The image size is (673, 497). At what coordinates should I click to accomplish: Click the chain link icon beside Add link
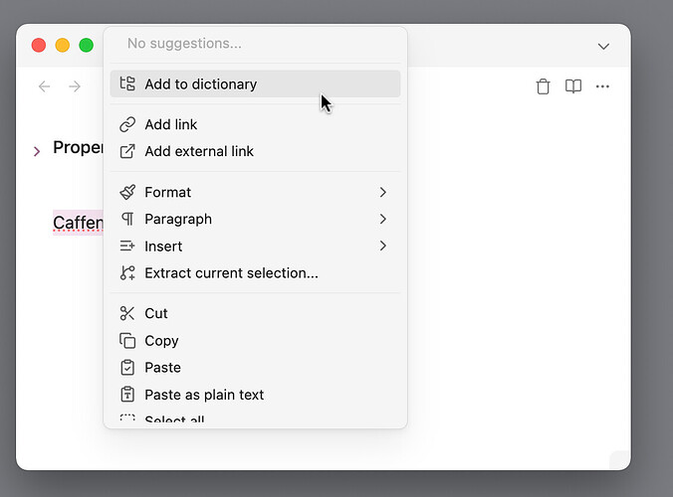[x=127, y=124]
